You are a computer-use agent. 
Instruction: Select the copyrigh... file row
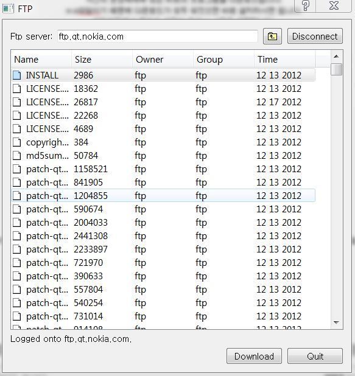coord(163,142)
